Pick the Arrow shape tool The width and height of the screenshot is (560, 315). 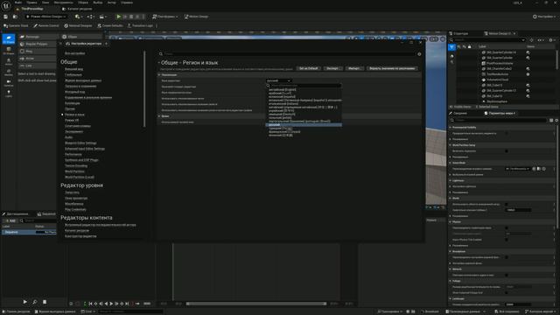coord(38,59)
